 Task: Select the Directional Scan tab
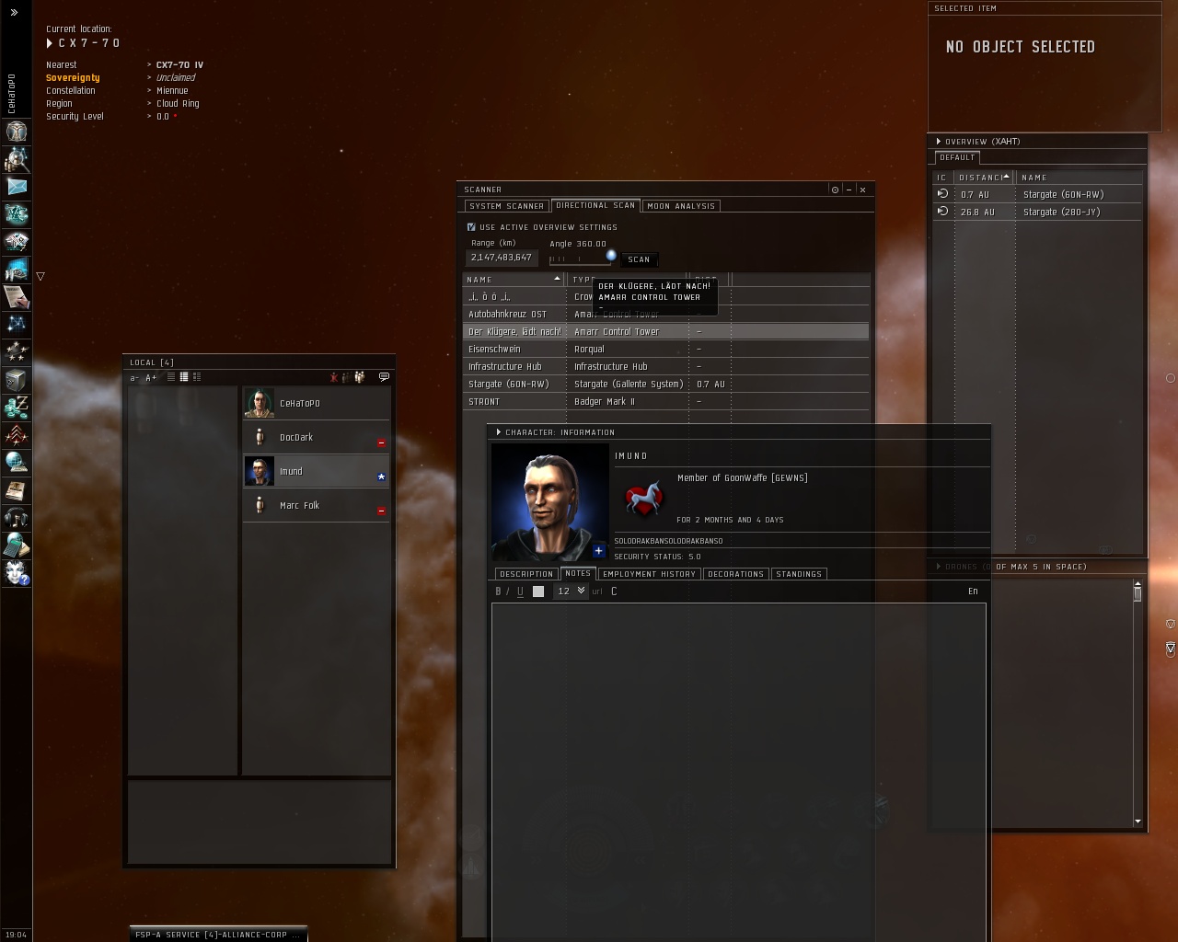595,205
